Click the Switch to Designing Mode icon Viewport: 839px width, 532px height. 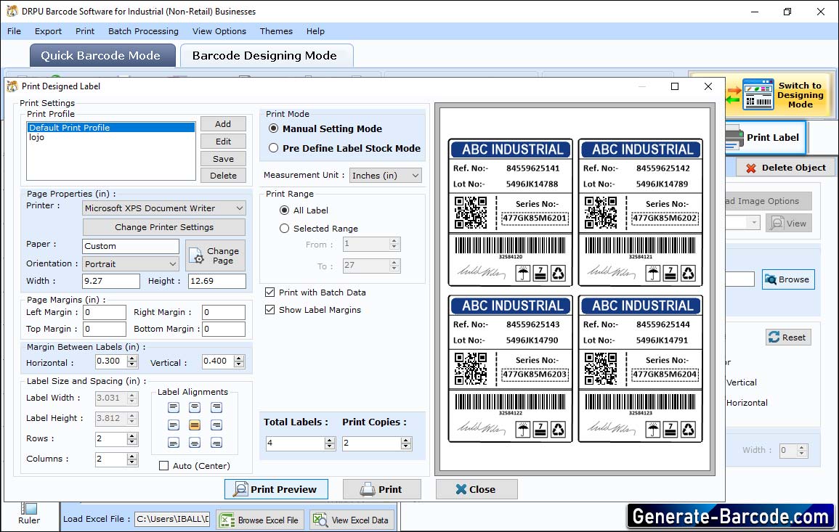(758, 94)
